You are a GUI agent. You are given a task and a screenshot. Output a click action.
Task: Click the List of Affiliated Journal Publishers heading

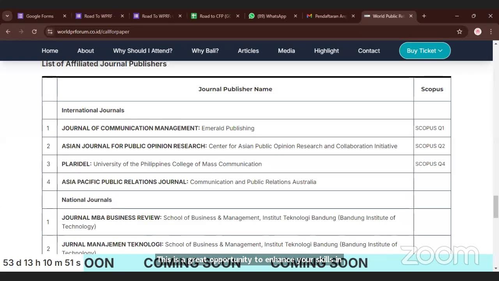tap(104, 64)
